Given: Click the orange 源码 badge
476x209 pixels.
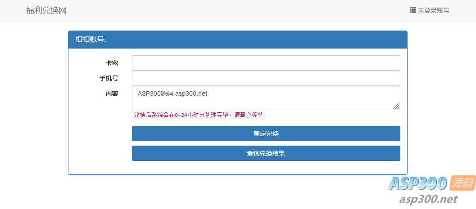Looking at the screenshot, I should 462,183.
